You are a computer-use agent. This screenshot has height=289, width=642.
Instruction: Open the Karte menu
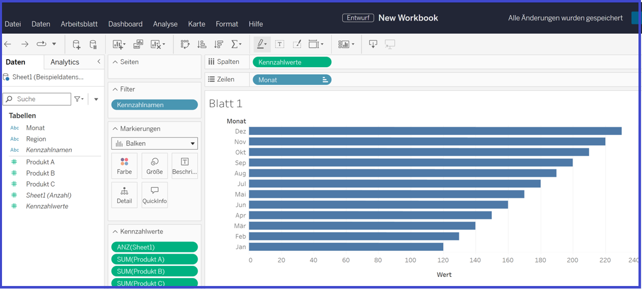click(x=197, y=24)
